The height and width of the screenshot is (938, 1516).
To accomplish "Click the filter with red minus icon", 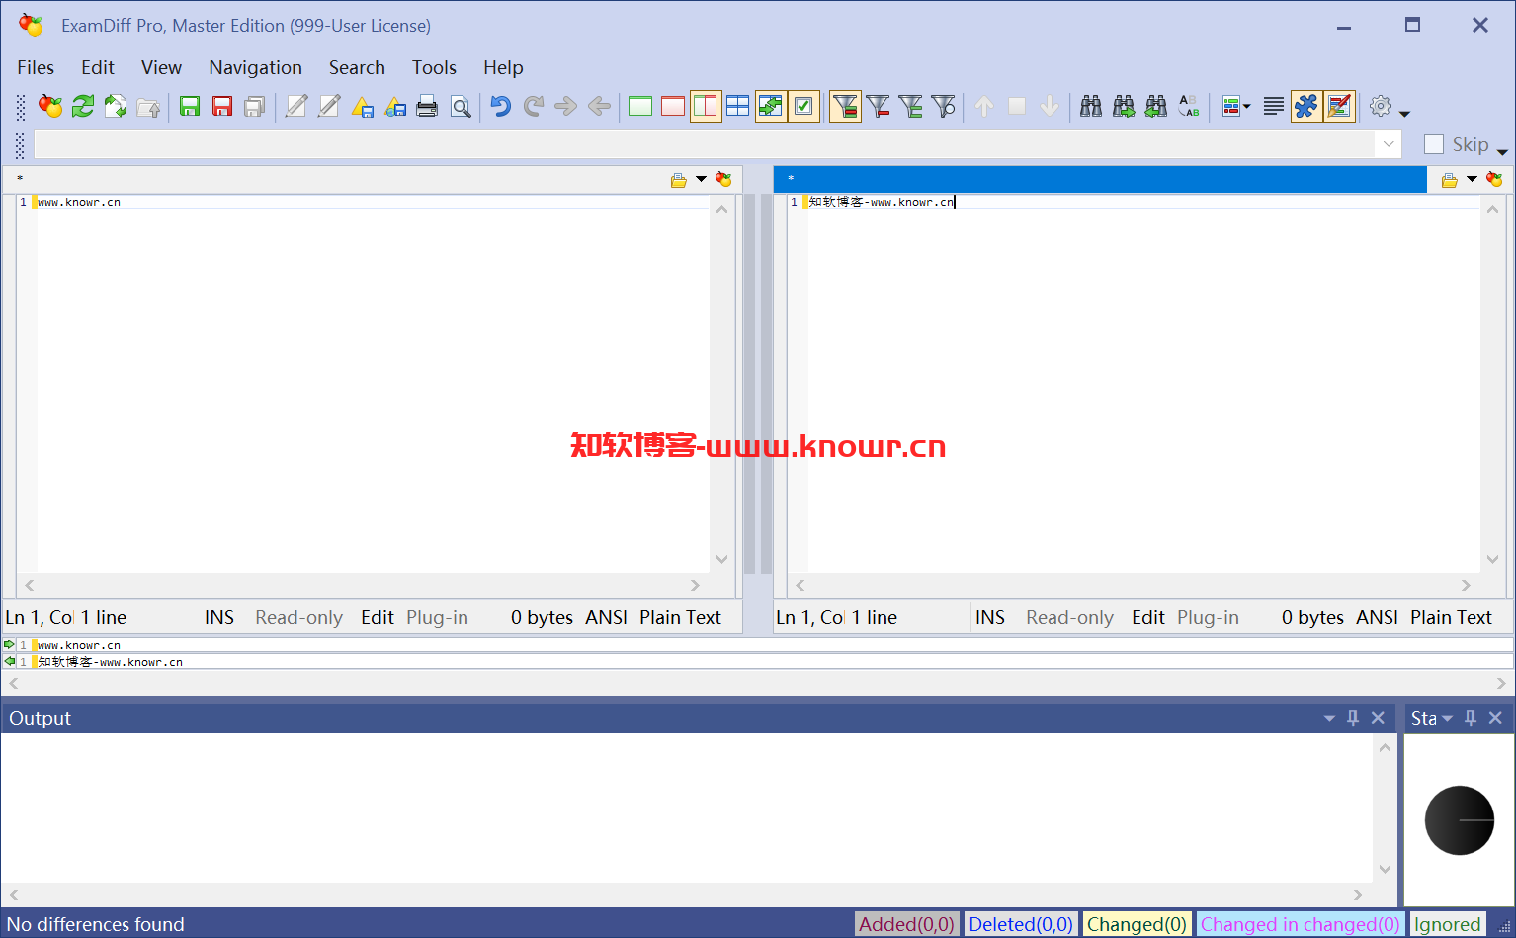I will coord(878,106).
